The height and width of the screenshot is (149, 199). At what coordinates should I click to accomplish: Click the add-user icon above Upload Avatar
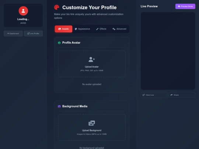pos(92,60)
